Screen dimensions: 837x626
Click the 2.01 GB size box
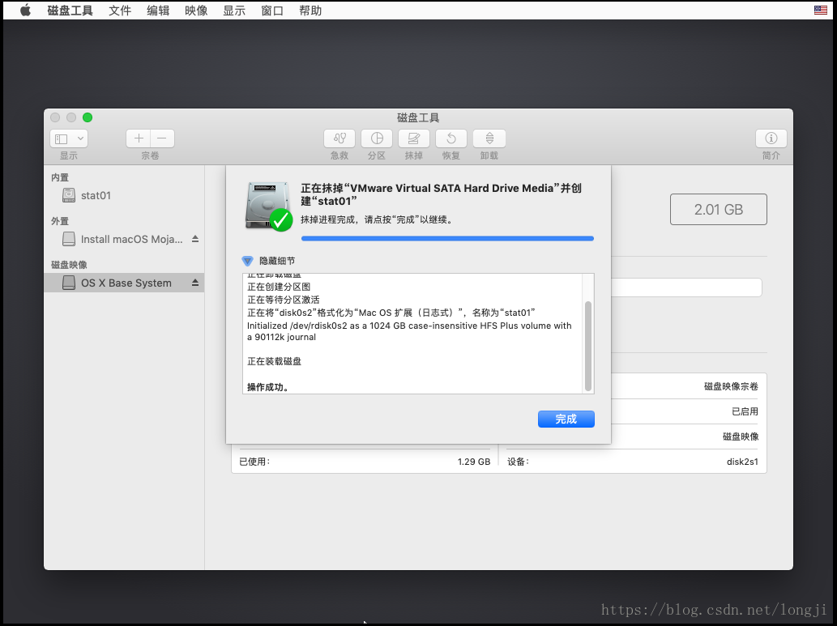pos(719,209)
